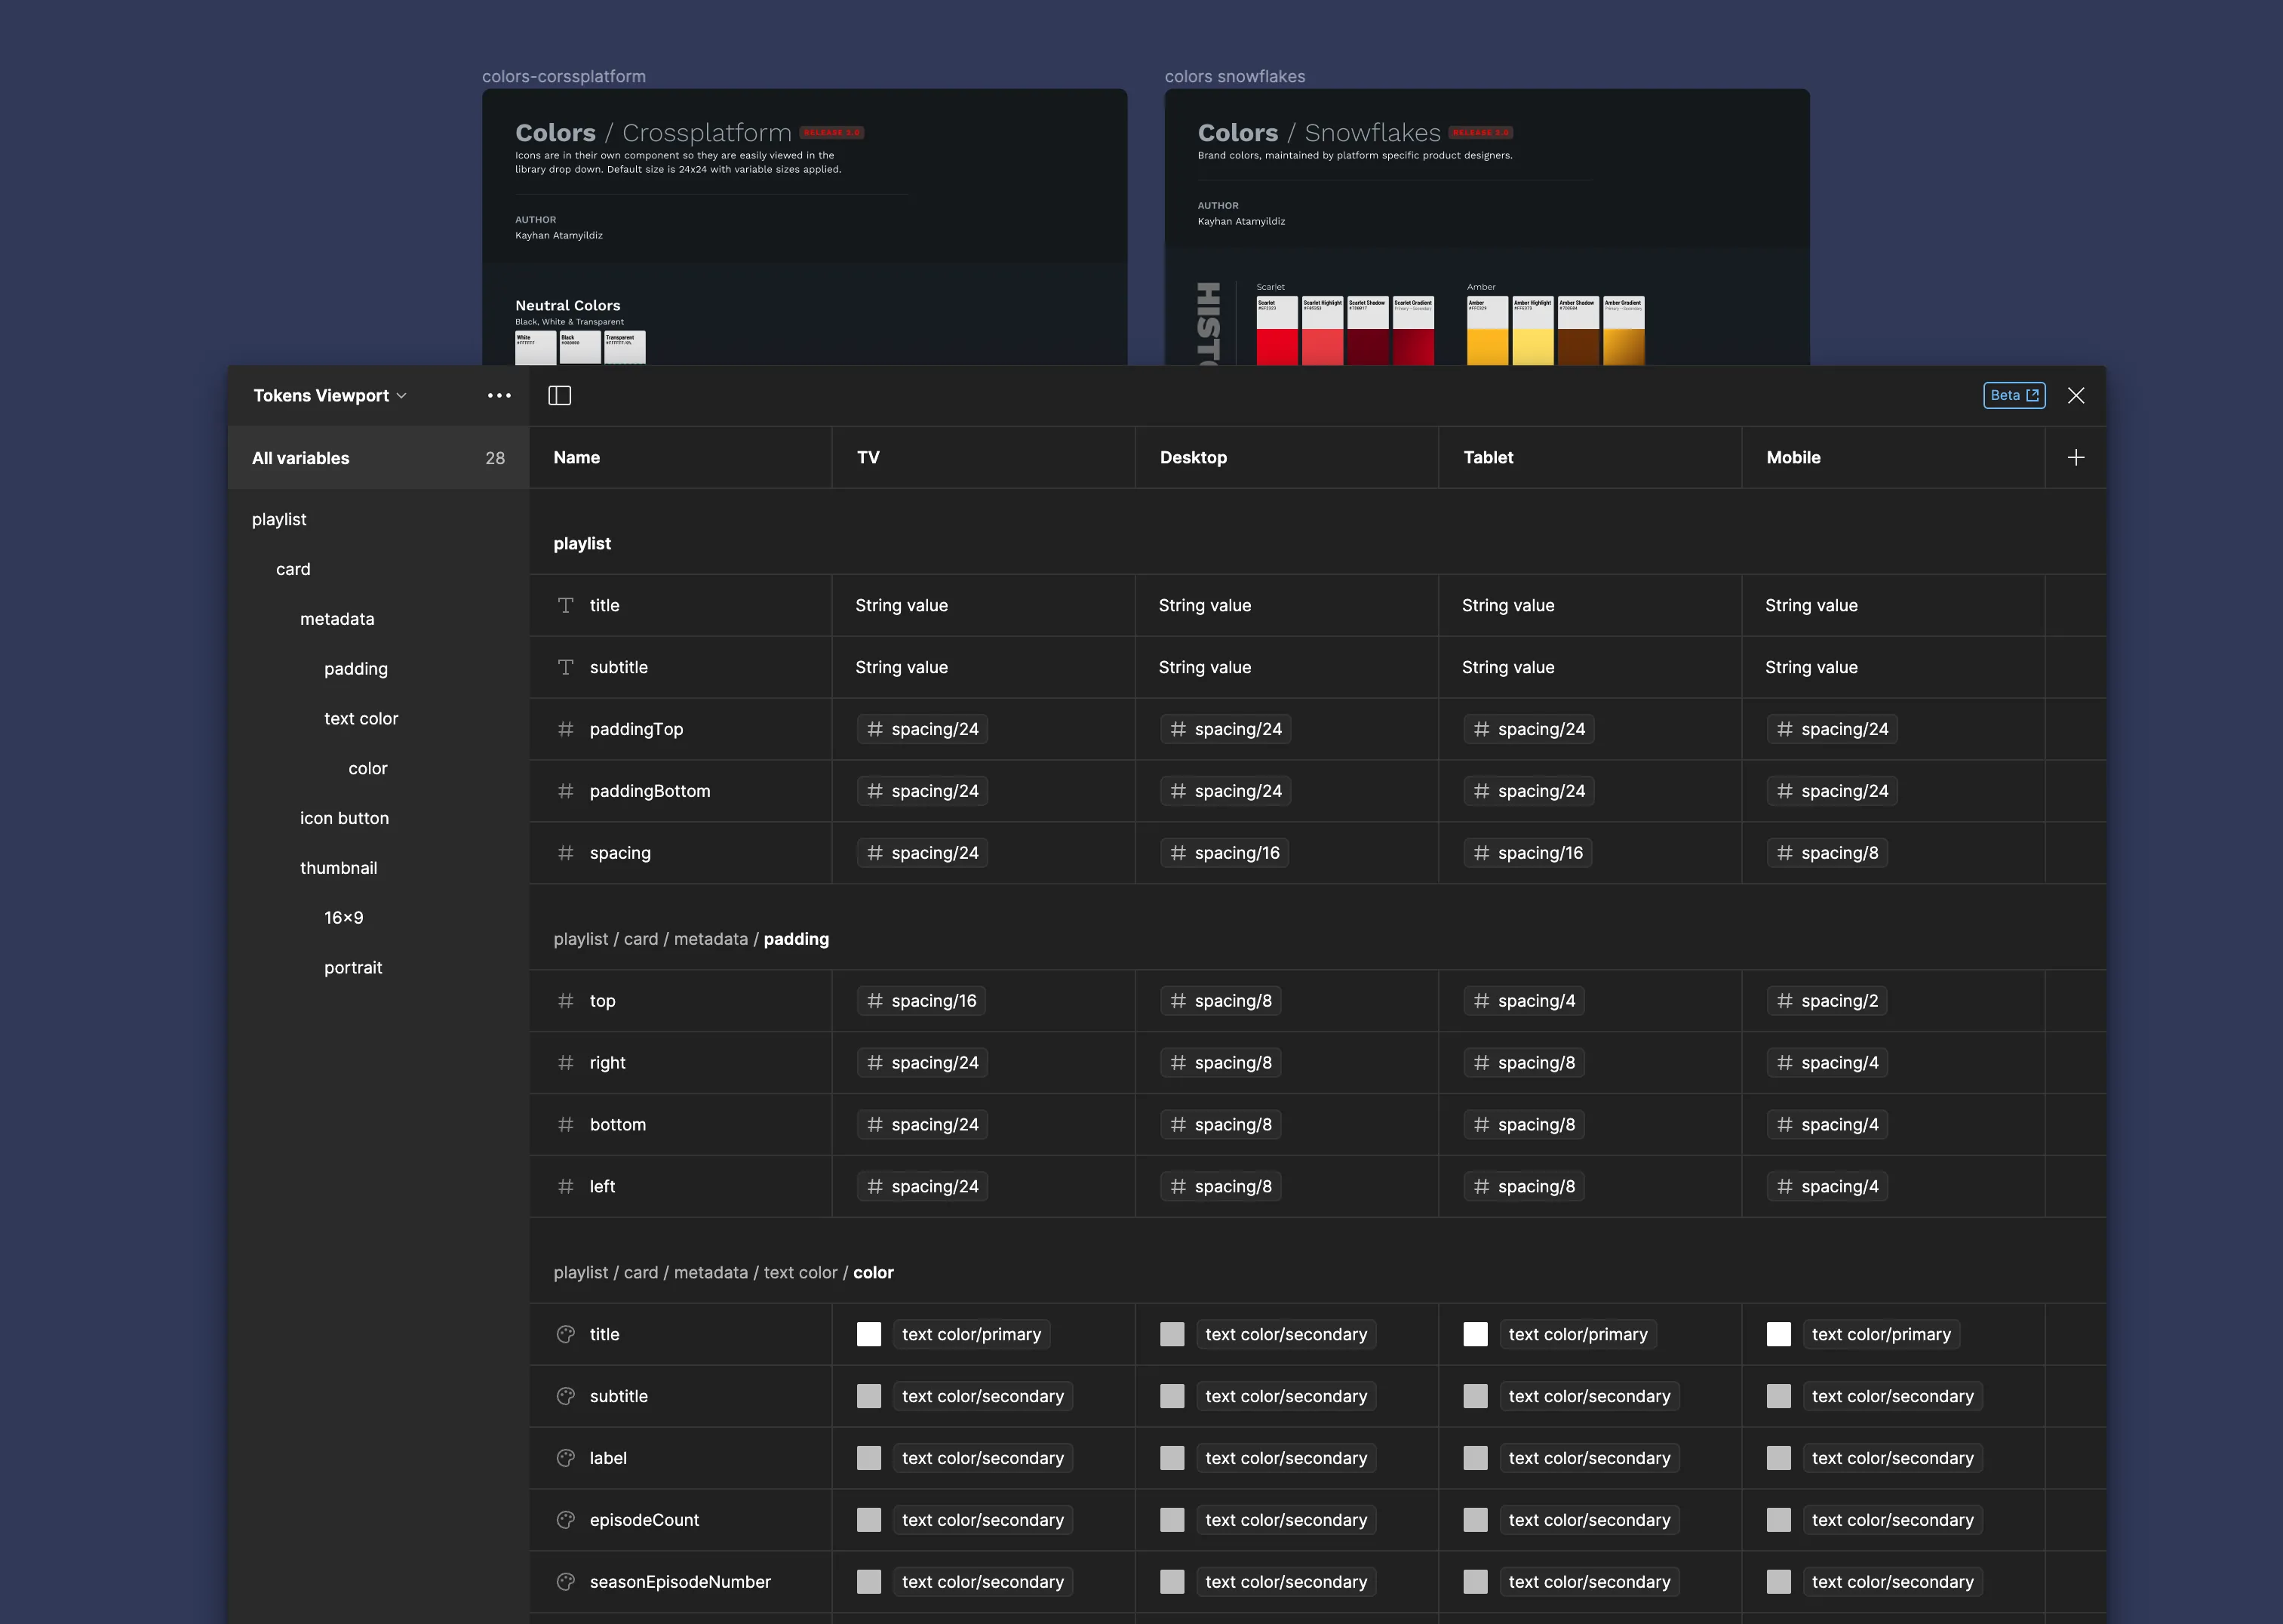The image size is (2283, 1624).
Task: Select All variables in sidebar
Action: point(378,458)
